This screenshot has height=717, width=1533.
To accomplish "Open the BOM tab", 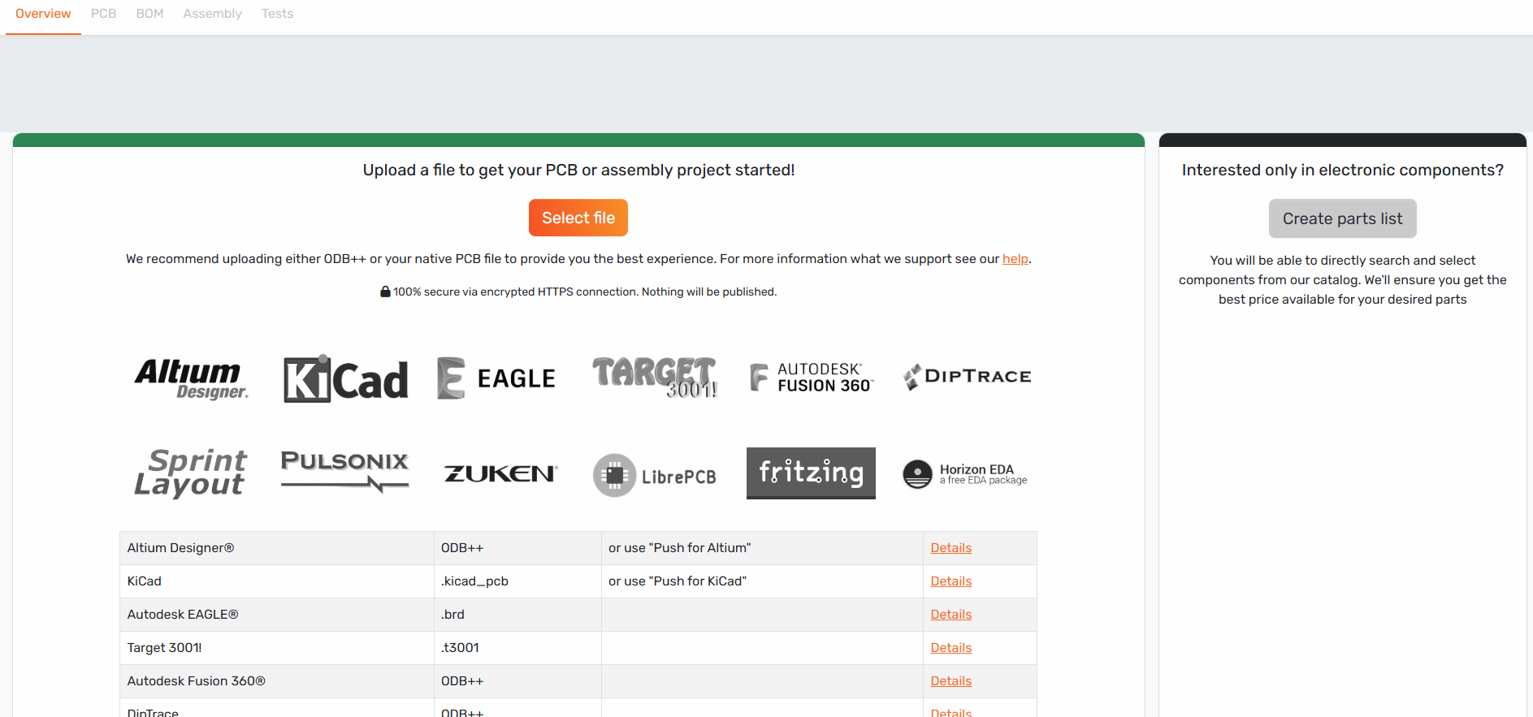I will coord(149,14).
